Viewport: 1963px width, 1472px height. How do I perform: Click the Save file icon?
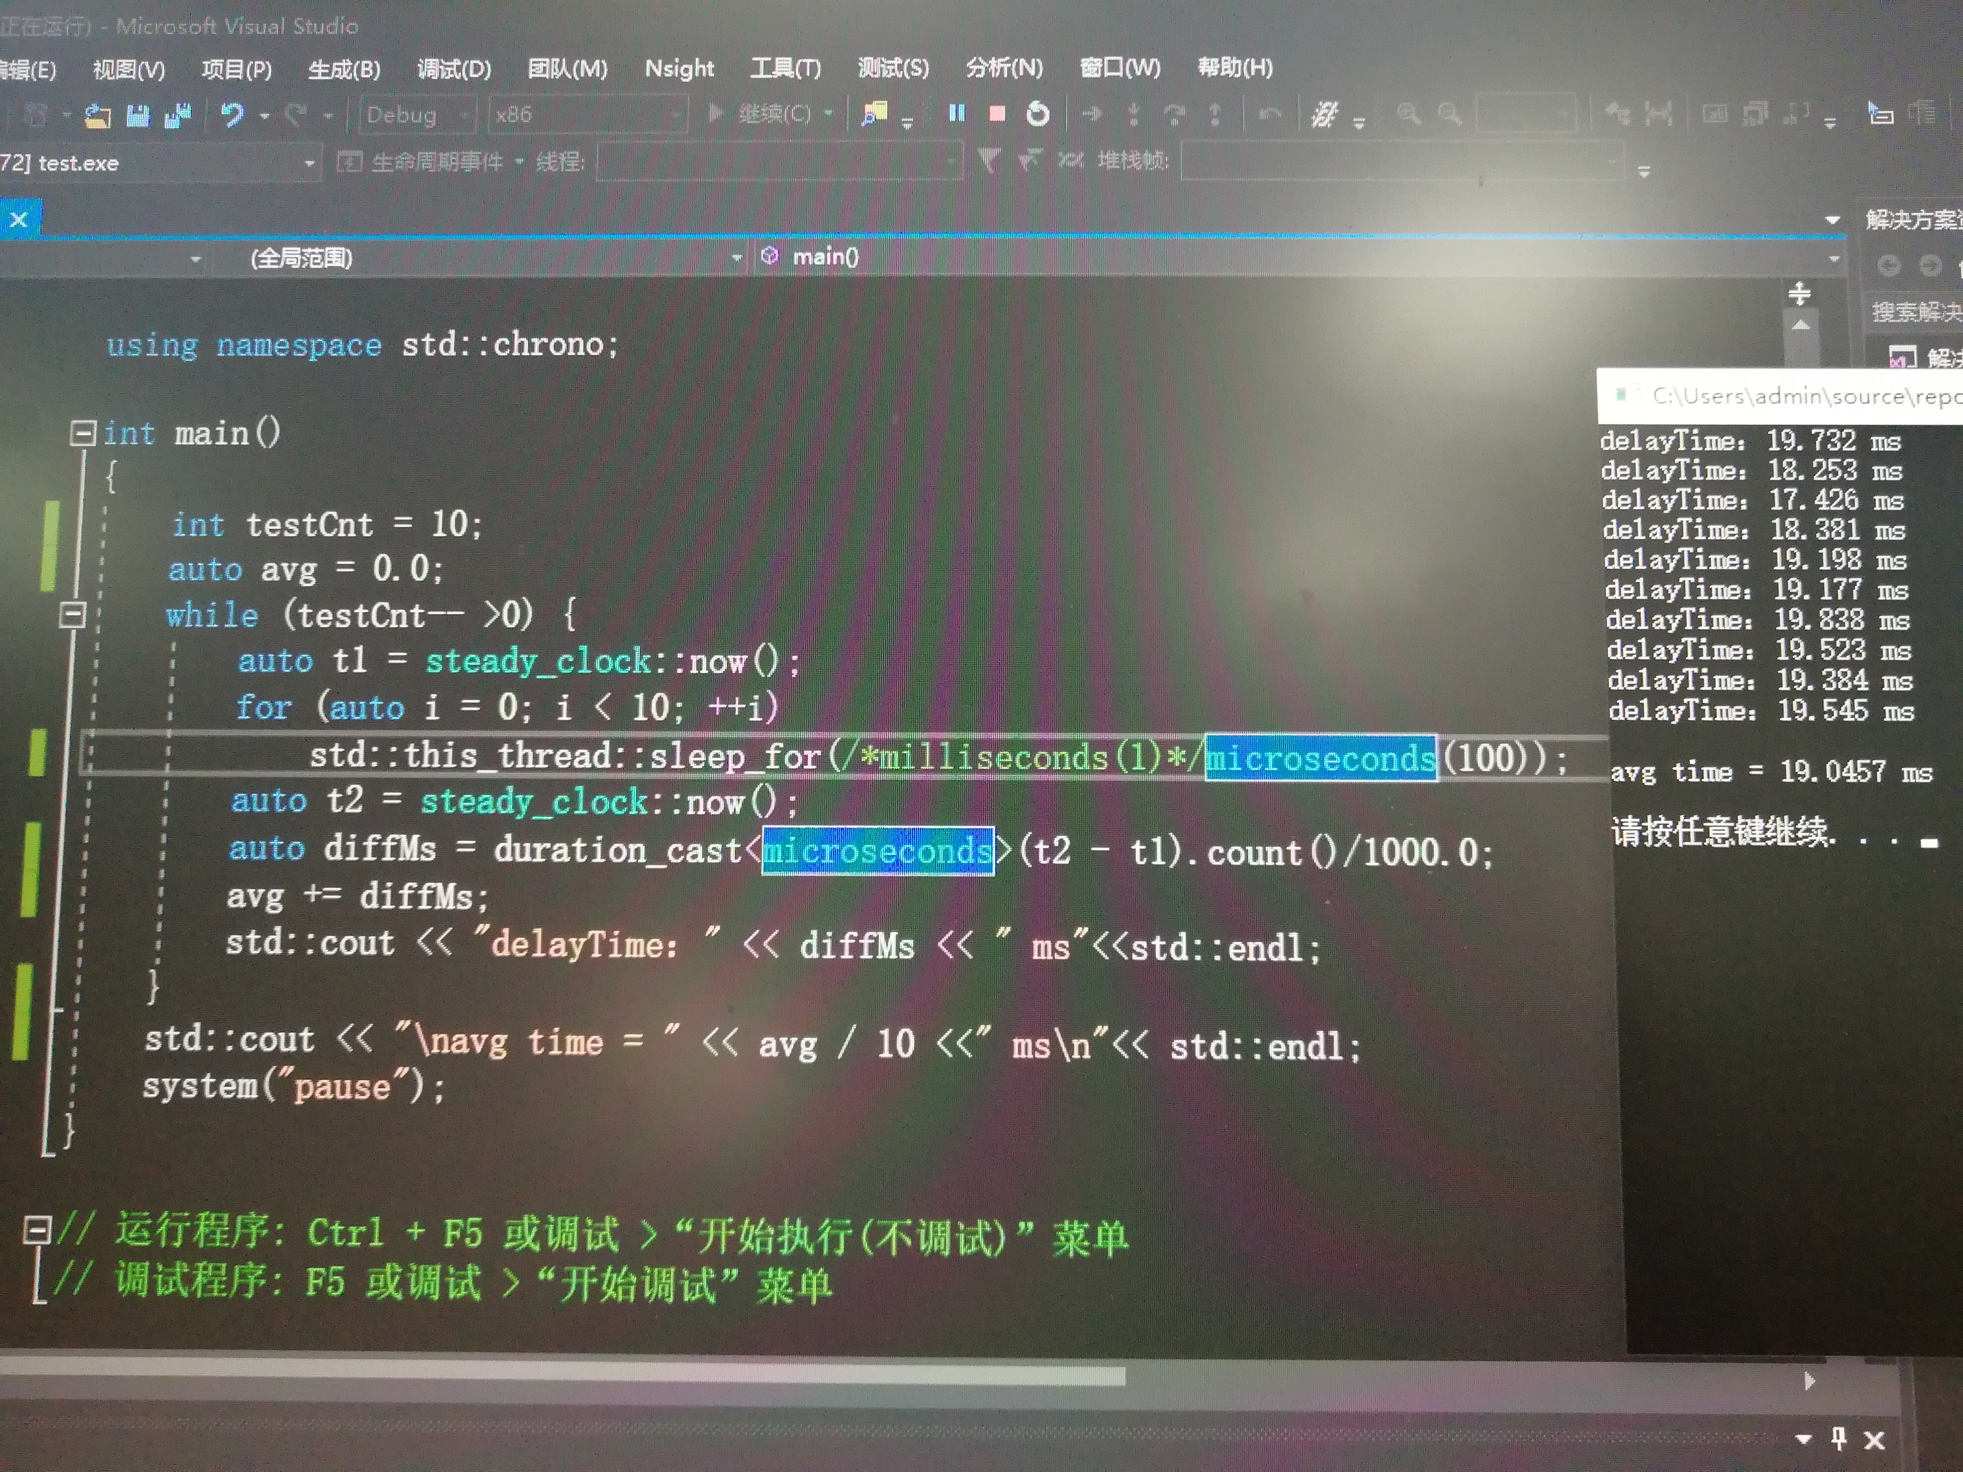[138, 115]
